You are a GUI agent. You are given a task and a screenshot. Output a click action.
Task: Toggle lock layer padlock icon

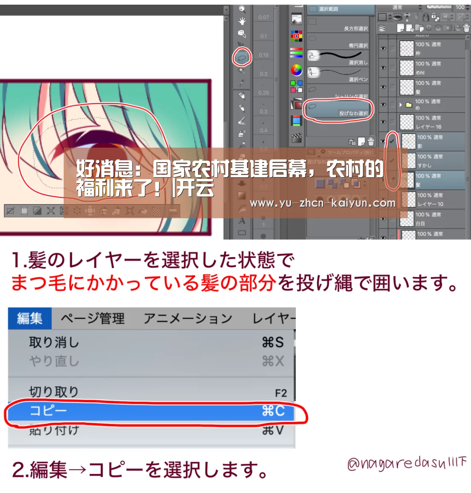[x=426, y=16]
